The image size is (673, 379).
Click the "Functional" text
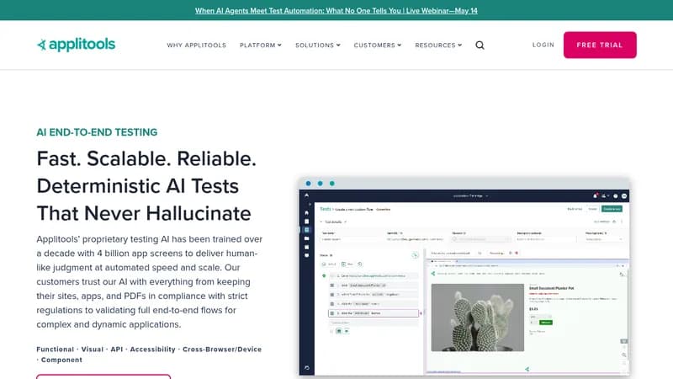coord(55,350)
